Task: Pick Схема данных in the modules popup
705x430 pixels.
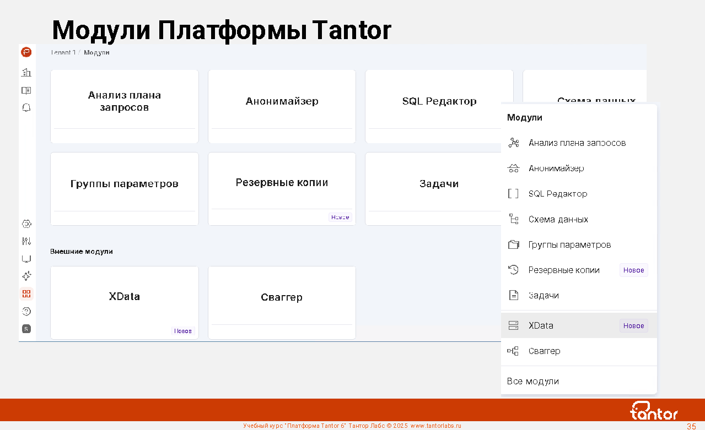Action: 558,219
